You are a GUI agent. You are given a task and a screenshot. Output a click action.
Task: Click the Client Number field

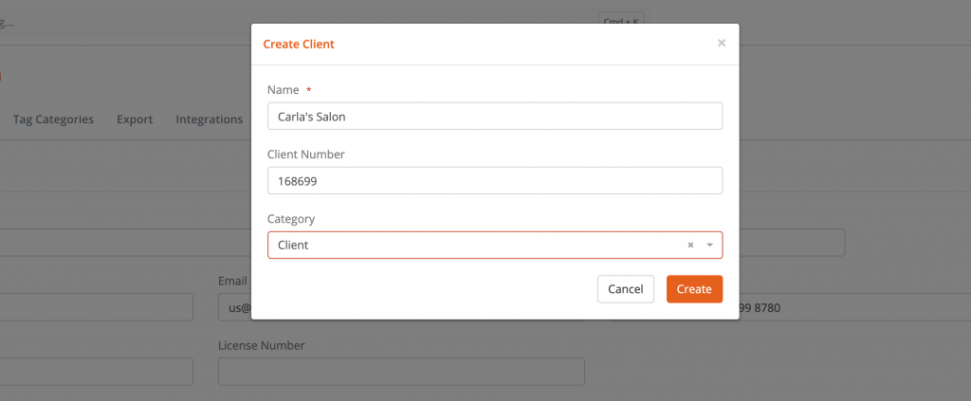click(494, 180)
